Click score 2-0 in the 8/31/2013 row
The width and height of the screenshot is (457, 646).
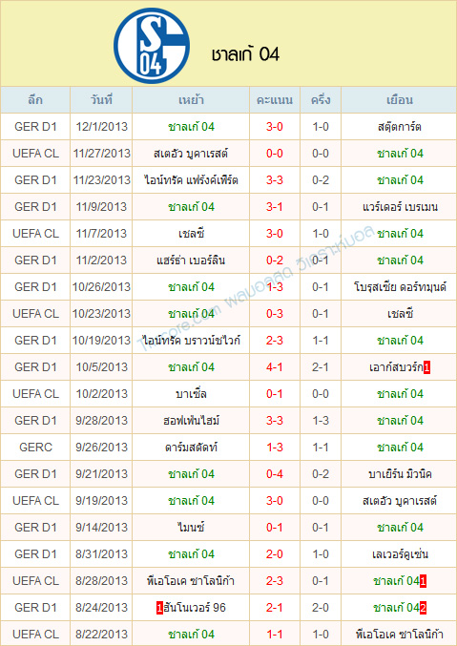pyautogui.click(x=275, y=554)
